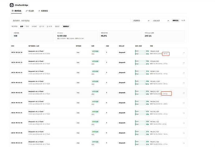
Task: Expand the log row with usage 185,343 / 3,097
Action: pyautogui.click(x=184, y=83)
